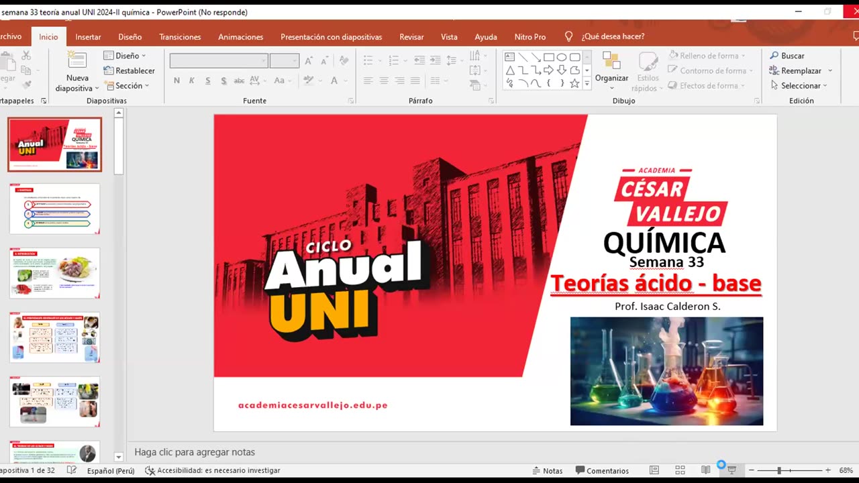859x483 pixels.
Task: Select slide 4 thumbnail in panel
Action: tap(54, 337)
